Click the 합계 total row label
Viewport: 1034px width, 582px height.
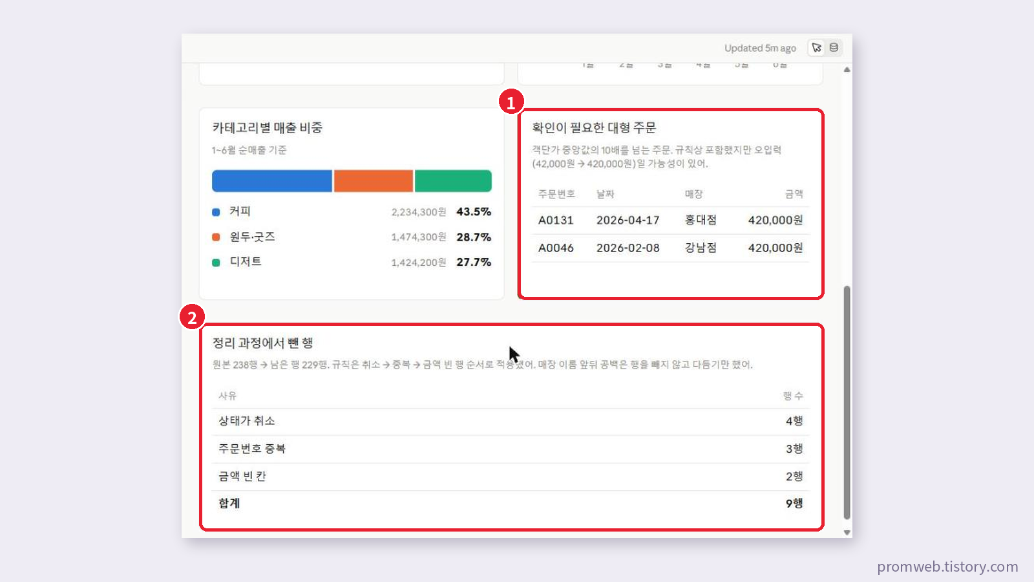[229, 503]
